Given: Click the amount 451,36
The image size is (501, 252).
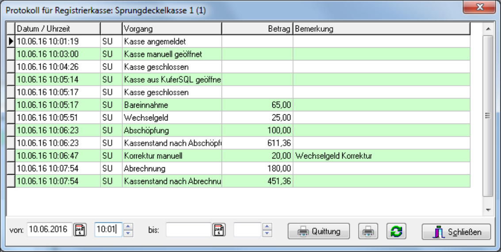Looking at the screenshot, I should [x=279, y=181].
